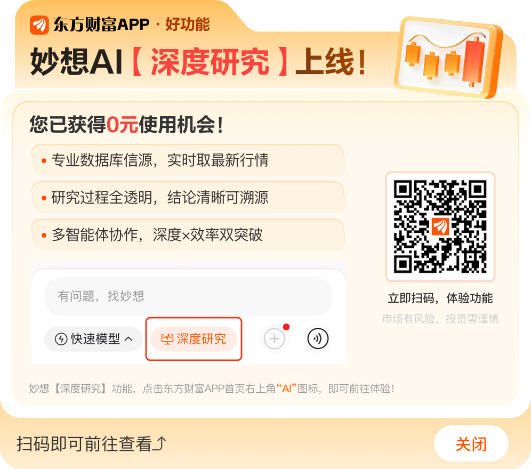Click the orange "AI" text link
This screenshot has width=531, height=469.
(x=286, y=388)
